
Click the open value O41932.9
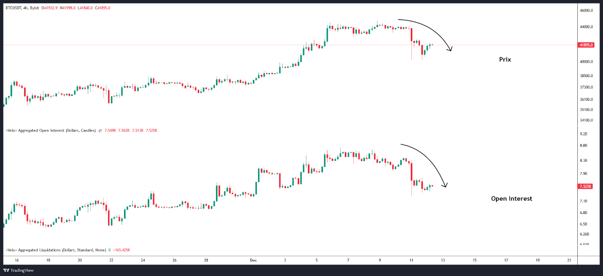pyautogui.click(x=49, y=8)
